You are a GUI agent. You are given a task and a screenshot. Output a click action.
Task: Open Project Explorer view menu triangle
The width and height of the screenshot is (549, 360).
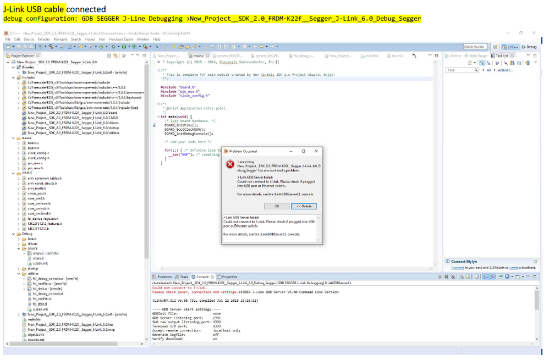[133, 56]
